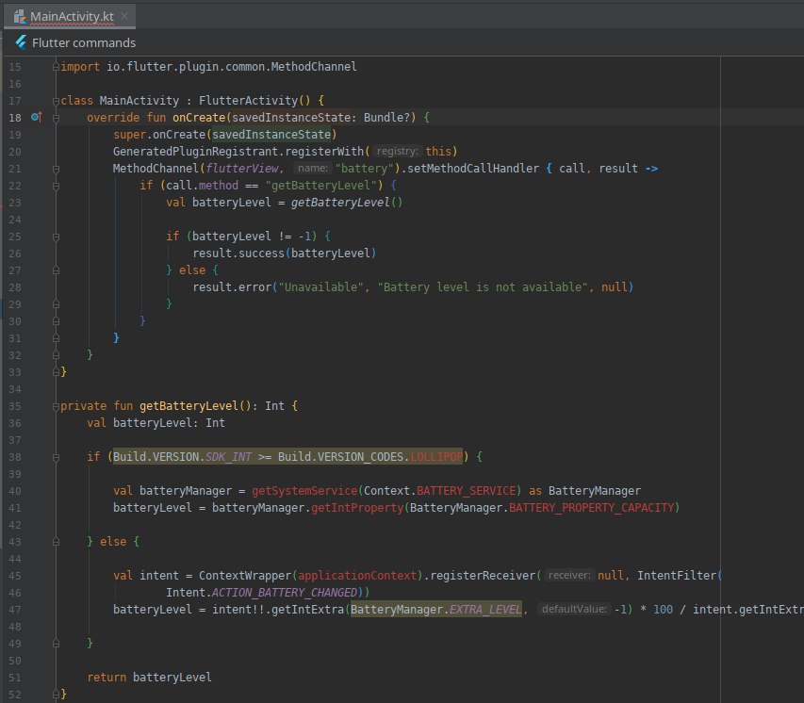Click line number 35 in the gutter
This screenshot has height=703, width=804.
pyautogui.click(x=15, y=406)
